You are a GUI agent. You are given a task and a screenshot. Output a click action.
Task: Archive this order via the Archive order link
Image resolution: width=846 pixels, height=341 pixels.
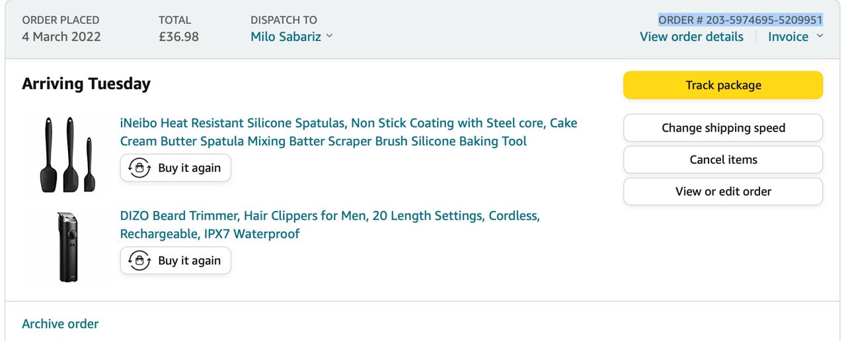pos(60,324)
